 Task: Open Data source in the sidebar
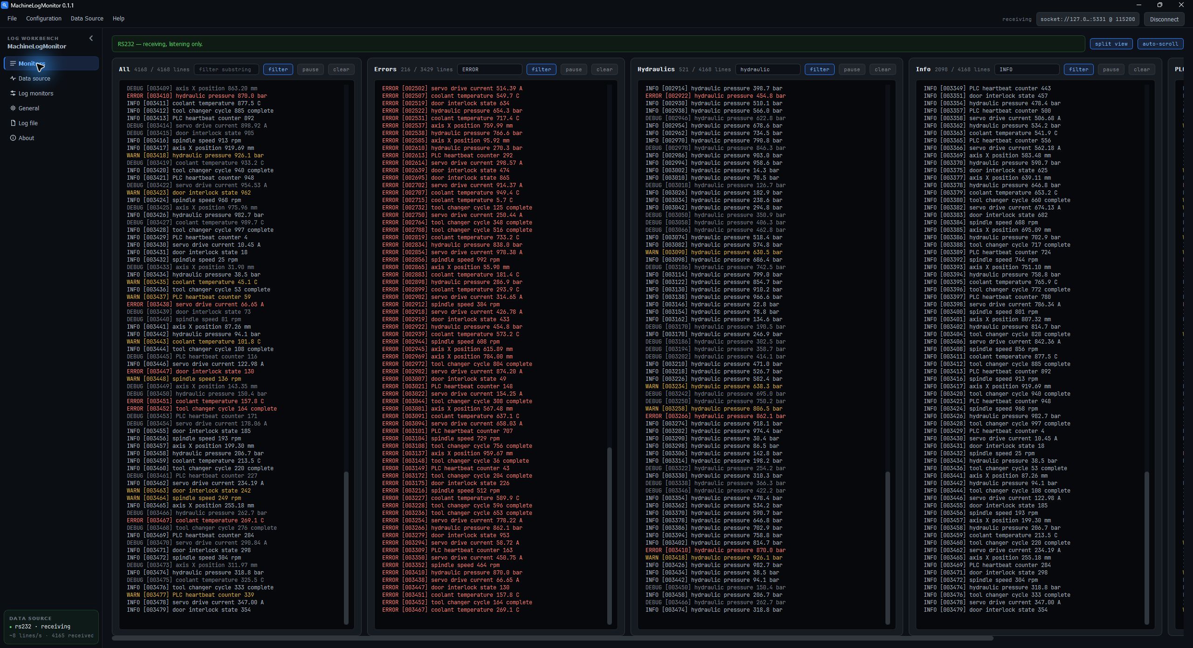51,78
